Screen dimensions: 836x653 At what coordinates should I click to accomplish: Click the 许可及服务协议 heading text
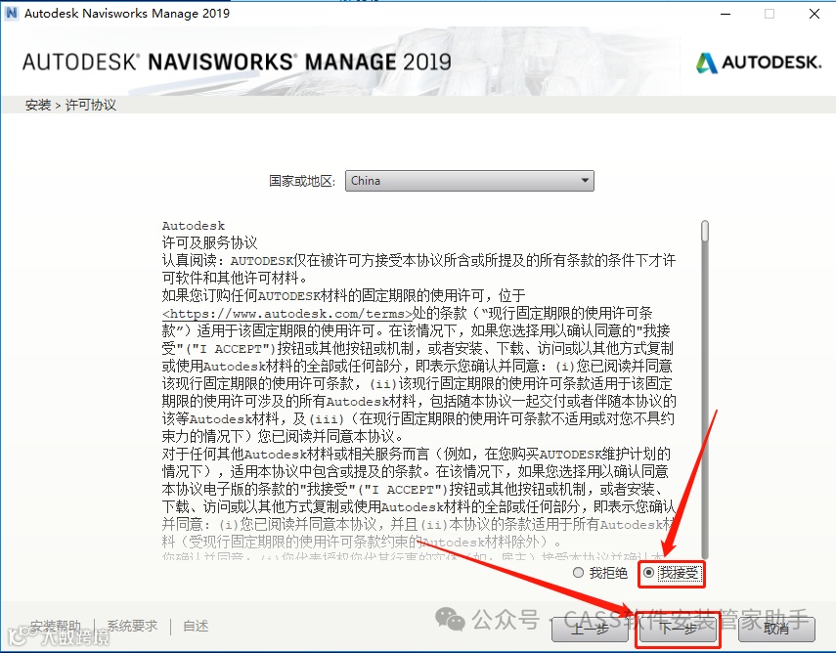coord(209,243)
